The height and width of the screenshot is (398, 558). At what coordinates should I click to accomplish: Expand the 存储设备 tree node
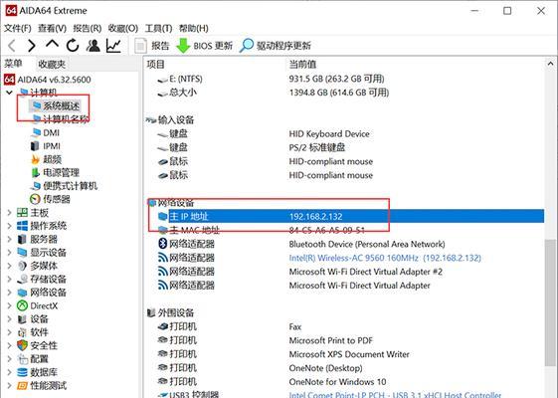coord(9,280)
